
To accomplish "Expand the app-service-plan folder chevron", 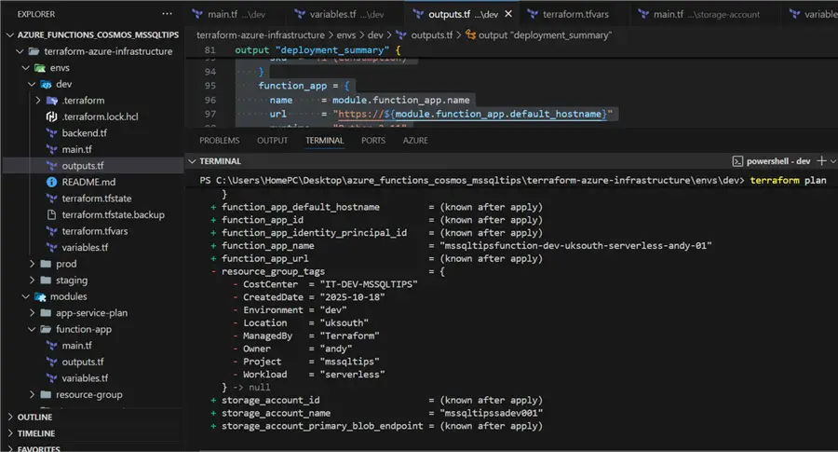I will [32, 312].
